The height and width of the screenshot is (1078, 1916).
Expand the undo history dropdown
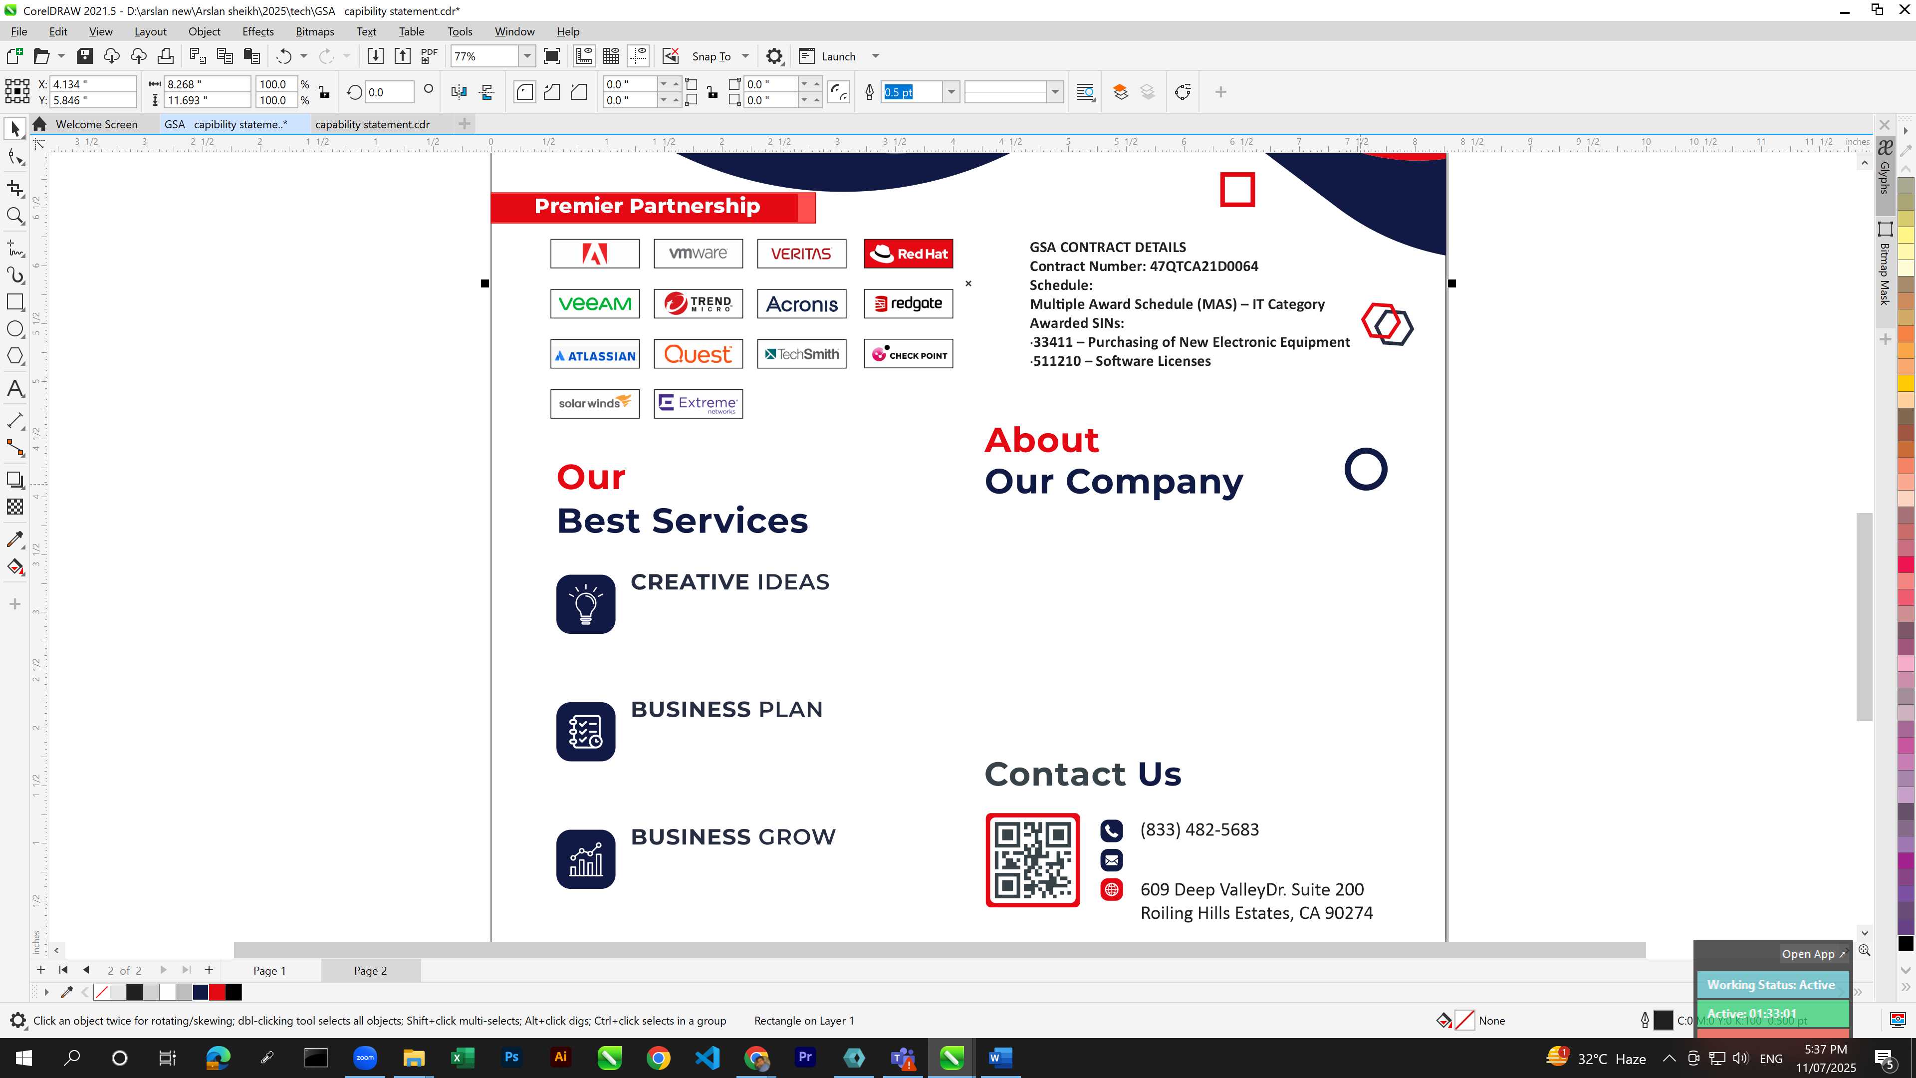[303, 56]
